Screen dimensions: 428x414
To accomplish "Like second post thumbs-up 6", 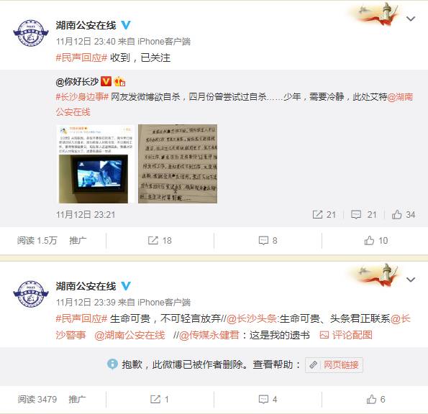I will (x=376, y=400).
